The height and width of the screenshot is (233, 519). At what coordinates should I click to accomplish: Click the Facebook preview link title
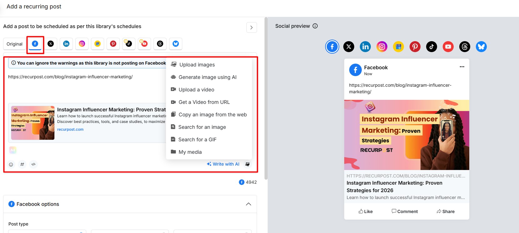pyautogui.click(x=395, y=187)
